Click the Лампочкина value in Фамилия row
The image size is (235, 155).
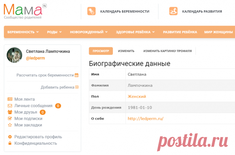(140, 85)
